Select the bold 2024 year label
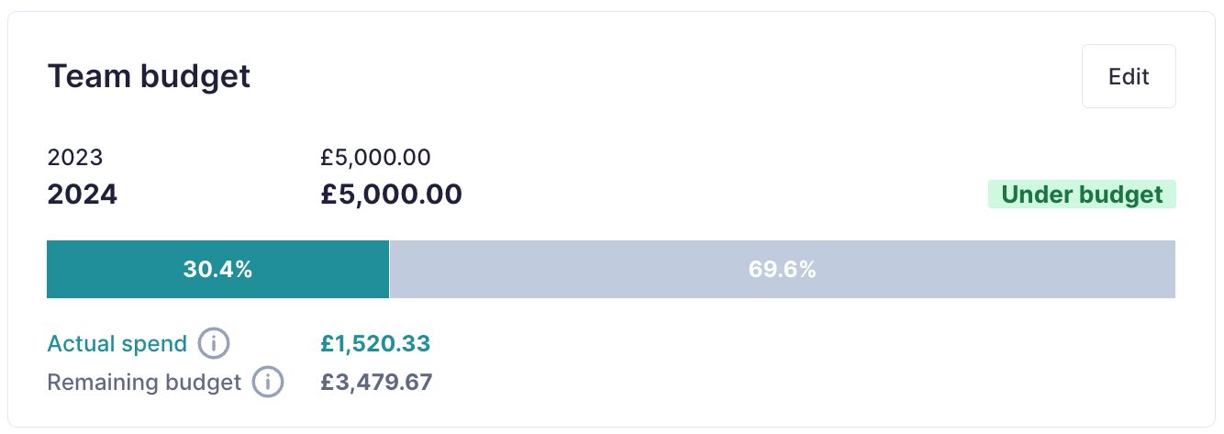This screenshot has width=1224, height=434. pyautogui.click(x=83, y=195)
